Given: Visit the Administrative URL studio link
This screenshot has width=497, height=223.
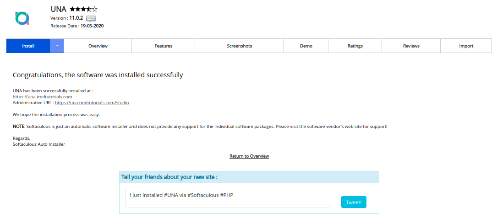Looking at the screenshot, I should (x=92, y=103).
